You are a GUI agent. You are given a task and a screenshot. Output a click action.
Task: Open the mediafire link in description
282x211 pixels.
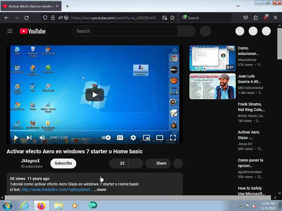pos(57,190)
